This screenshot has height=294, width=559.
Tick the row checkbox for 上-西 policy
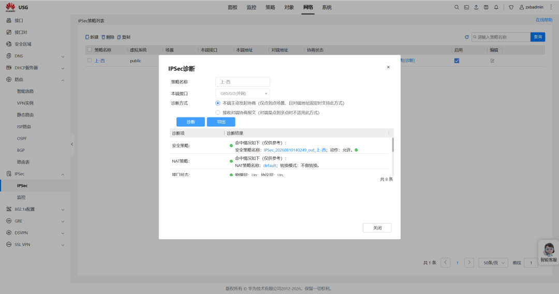pos(90,60)
